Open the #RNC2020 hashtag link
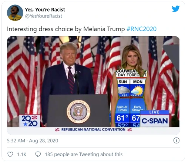 [x=142, y=29]
